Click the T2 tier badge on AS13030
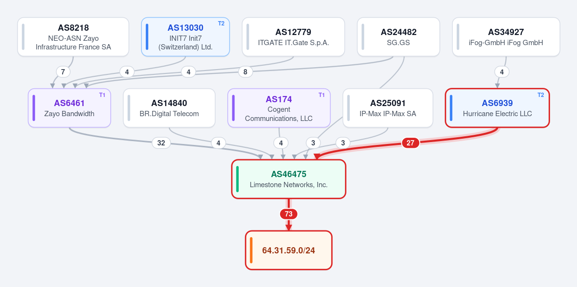Screen dimensions: 577x287 coord(221,24)
